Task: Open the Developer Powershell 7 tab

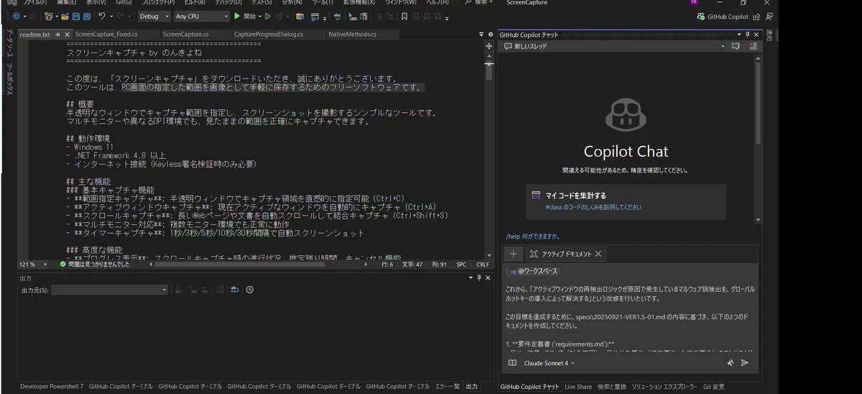Action: click(x=52, y=386)
